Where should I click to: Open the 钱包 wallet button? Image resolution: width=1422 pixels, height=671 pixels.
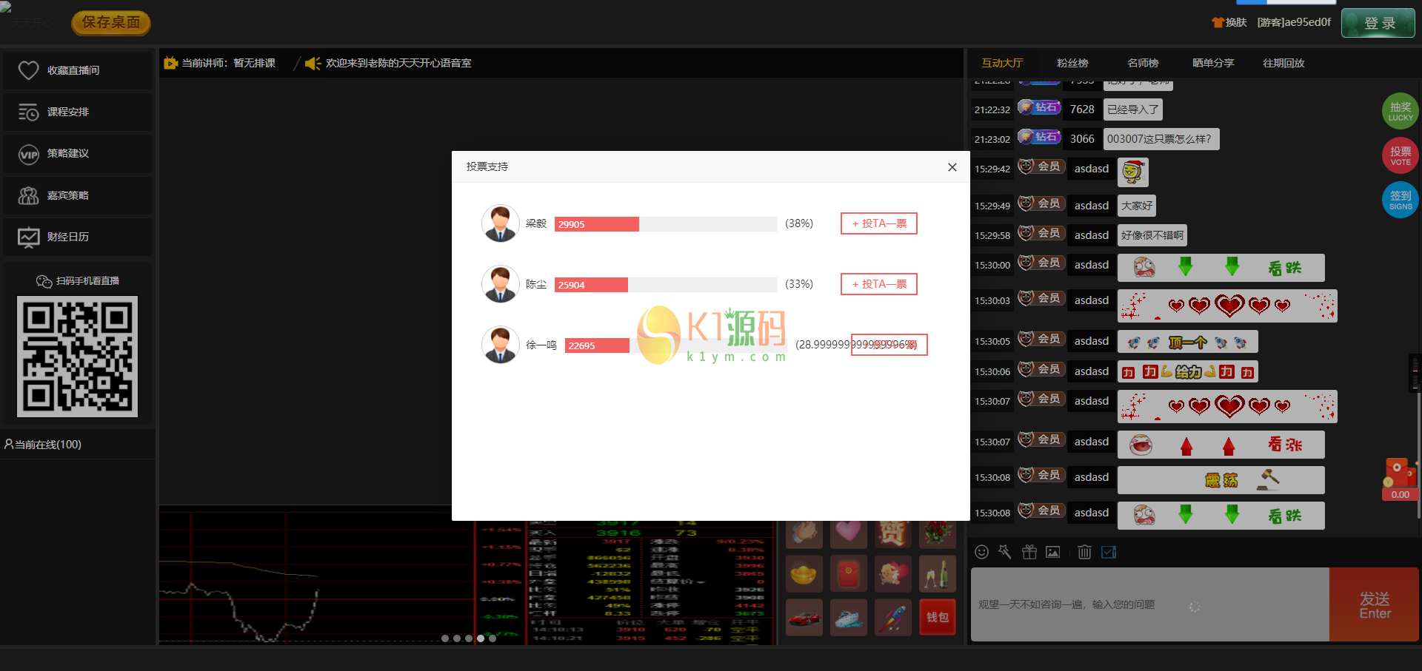(937, 618)
